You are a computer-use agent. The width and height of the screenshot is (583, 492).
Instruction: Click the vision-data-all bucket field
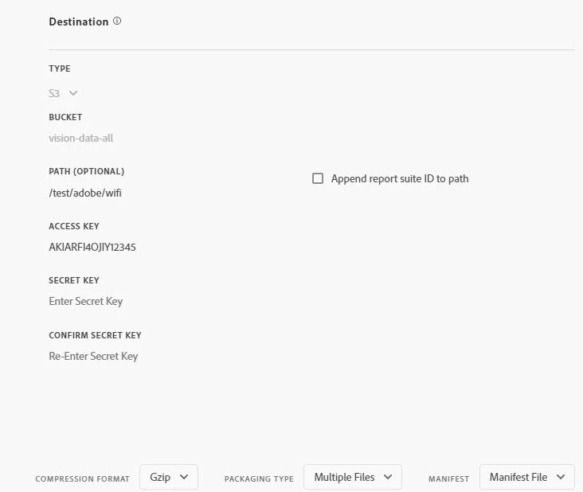tap(80, 139)
